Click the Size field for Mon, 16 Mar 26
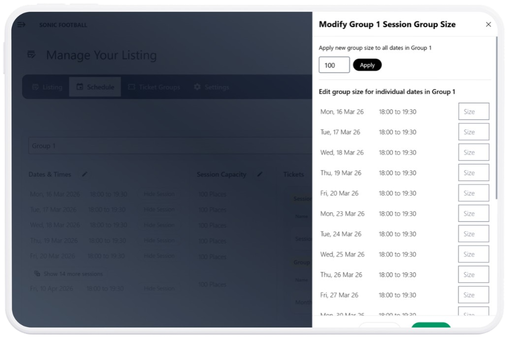The height and width of the screenshot is (338, 509). (x=474, y=112)
